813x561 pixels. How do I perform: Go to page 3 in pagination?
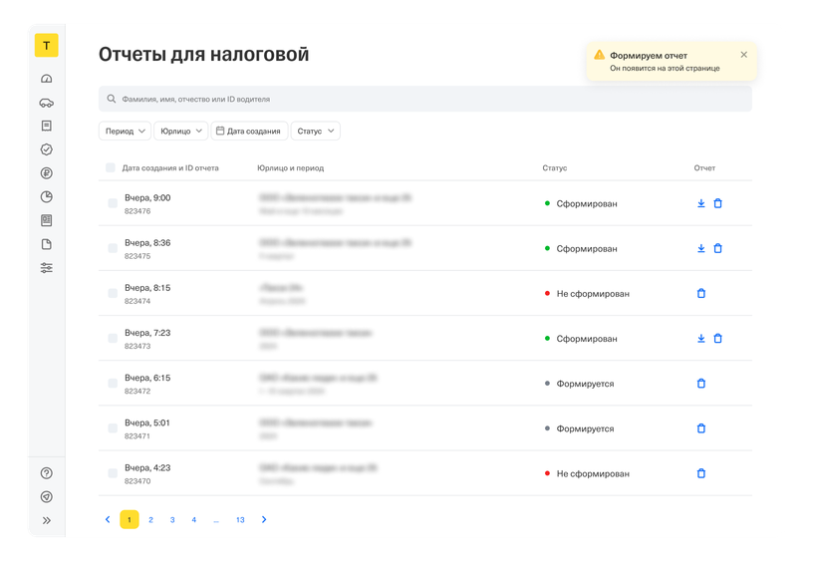[x=172, y=519]
